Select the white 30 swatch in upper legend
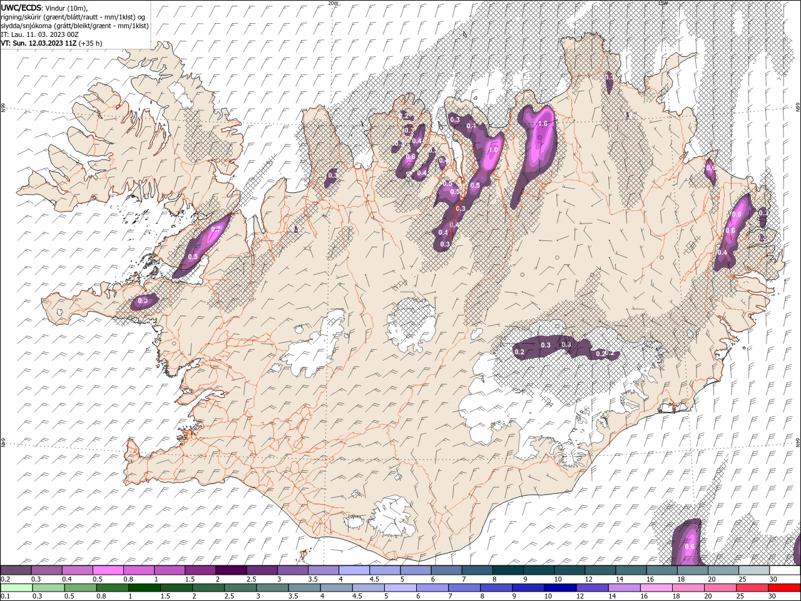The width and height of the screenshot is (801, 601). coord(785,570)
